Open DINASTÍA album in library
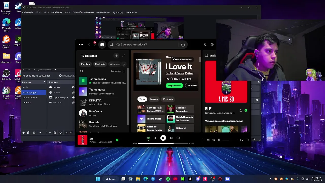This screenshot has width=325, height=183. tap(103, 102)
